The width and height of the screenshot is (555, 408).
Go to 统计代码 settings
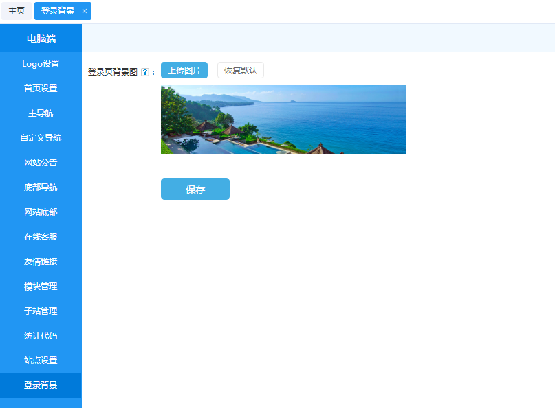tap(41, 336)
